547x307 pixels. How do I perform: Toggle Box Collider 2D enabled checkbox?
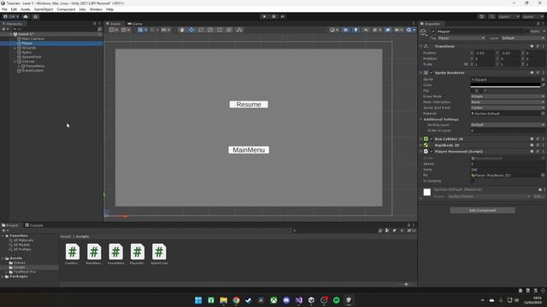click(432, 139)
